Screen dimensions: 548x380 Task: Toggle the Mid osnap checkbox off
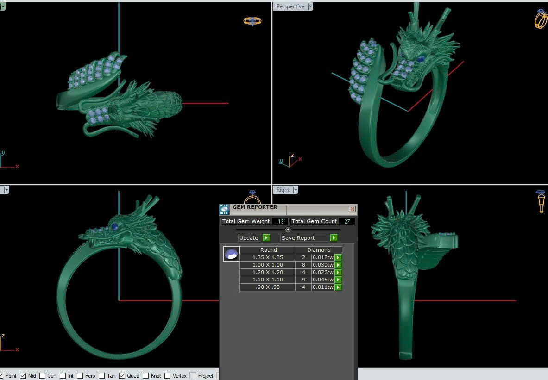tap(23, 375)
